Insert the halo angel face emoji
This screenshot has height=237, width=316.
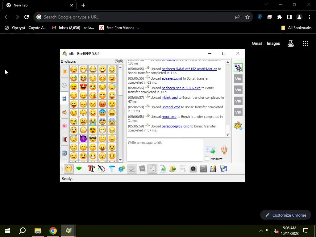click(x=73, y=139)
